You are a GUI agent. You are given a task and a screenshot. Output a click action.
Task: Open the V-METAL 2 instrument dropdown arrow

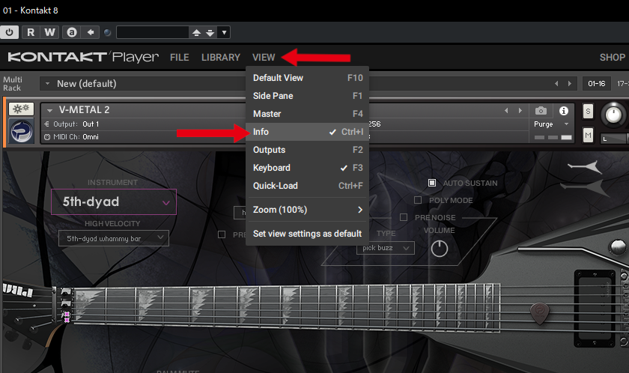[49, 110]
